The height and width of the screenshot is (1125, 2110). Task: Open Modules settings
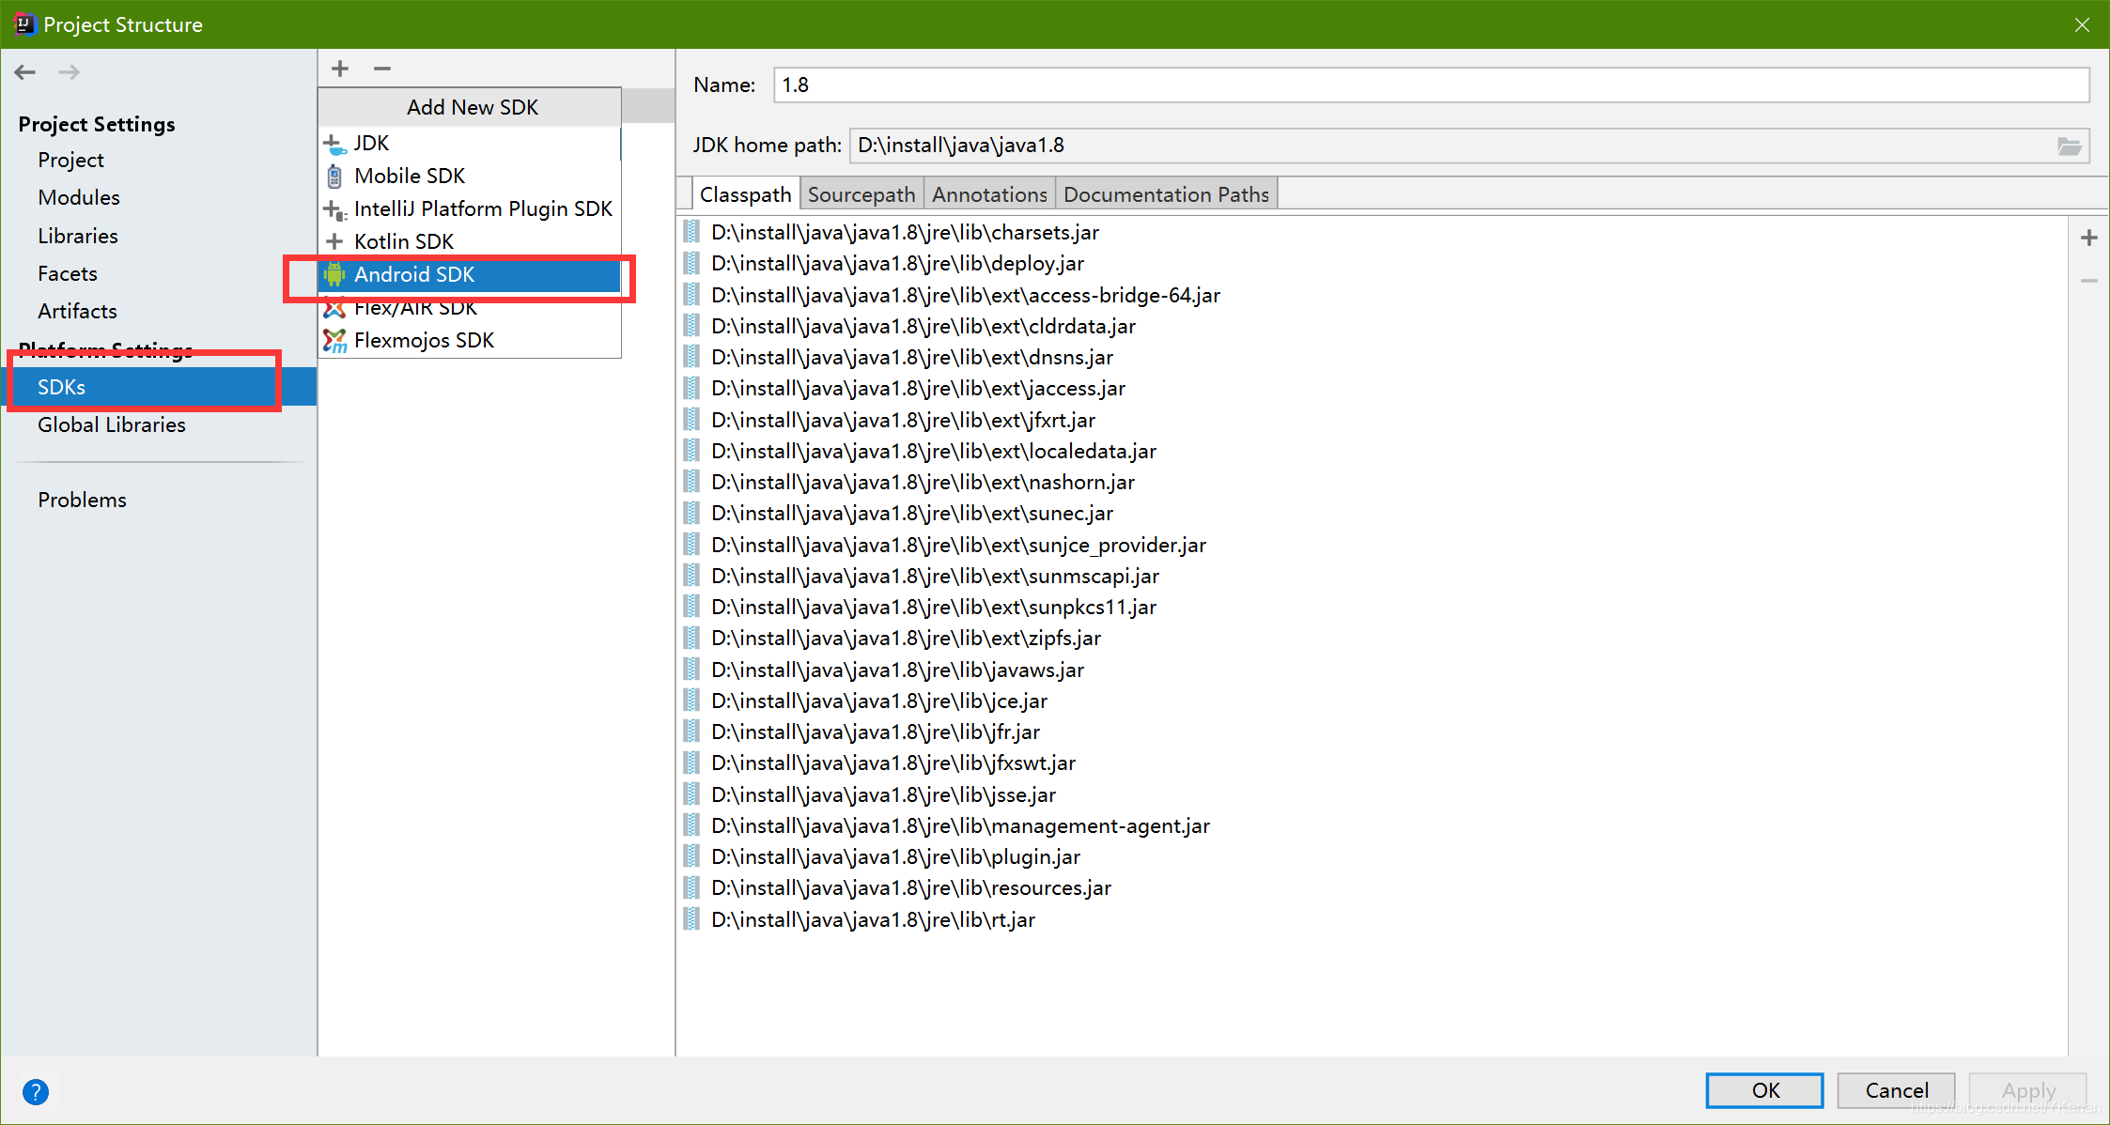pyautogui.click(x=79, y=197)
